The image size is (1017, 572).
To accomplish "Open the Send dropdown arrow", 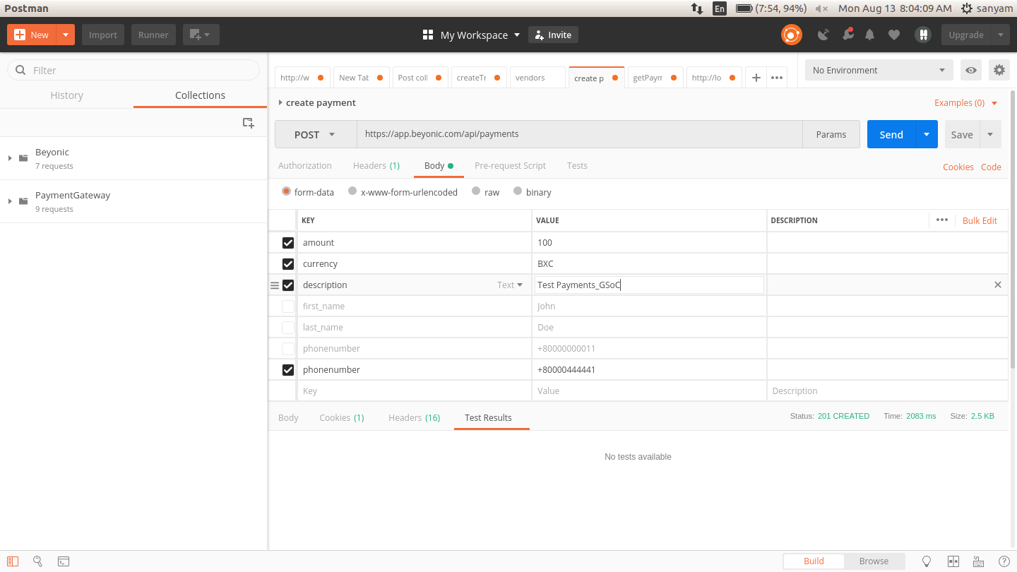I will (927, 134).
